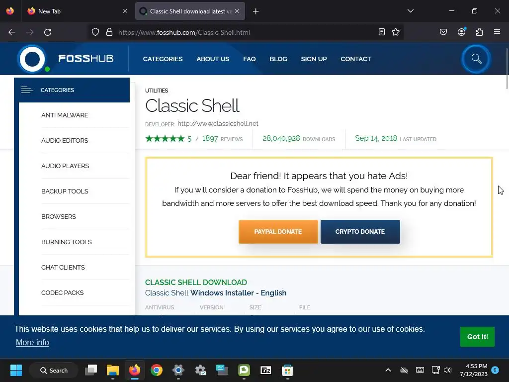509x382 pixels.
Task: Open the Pocket save icon
Action: coord(443,32)
